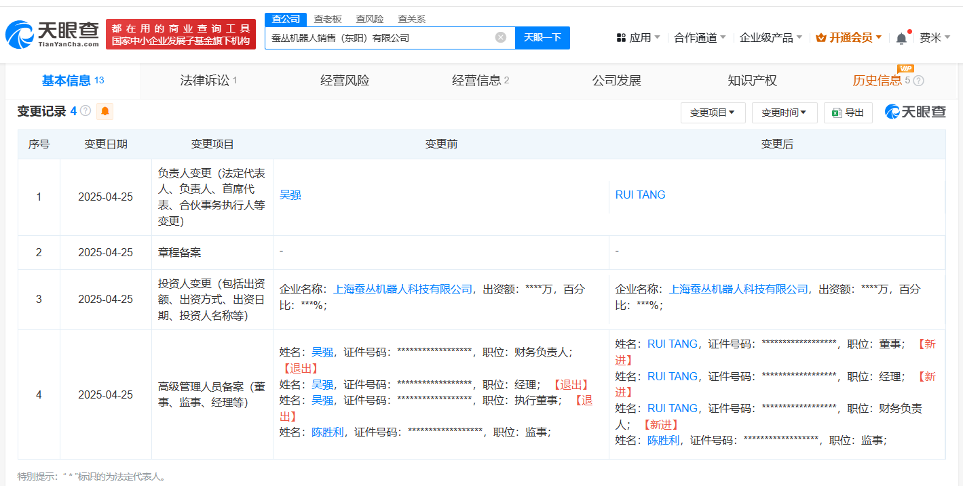
Task: Export records with 导出 Excel button
Action: pos(848,113)
